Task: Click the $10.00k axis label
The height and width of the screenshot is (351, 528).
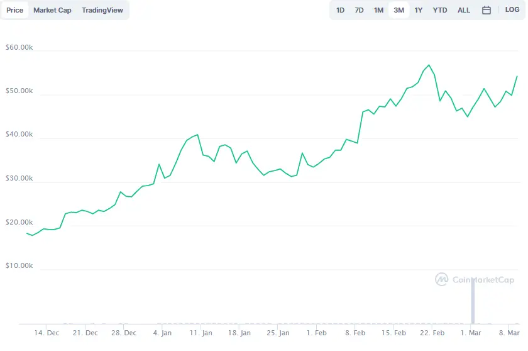Action: click(19, 265)
